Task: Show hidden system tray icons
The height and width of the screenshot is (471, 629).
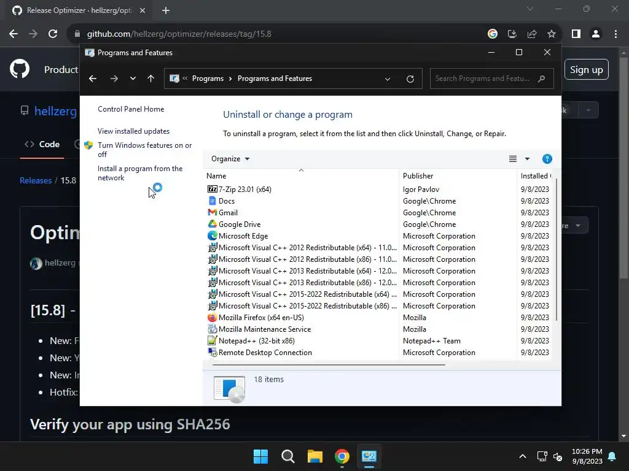Action: (522, 456)
